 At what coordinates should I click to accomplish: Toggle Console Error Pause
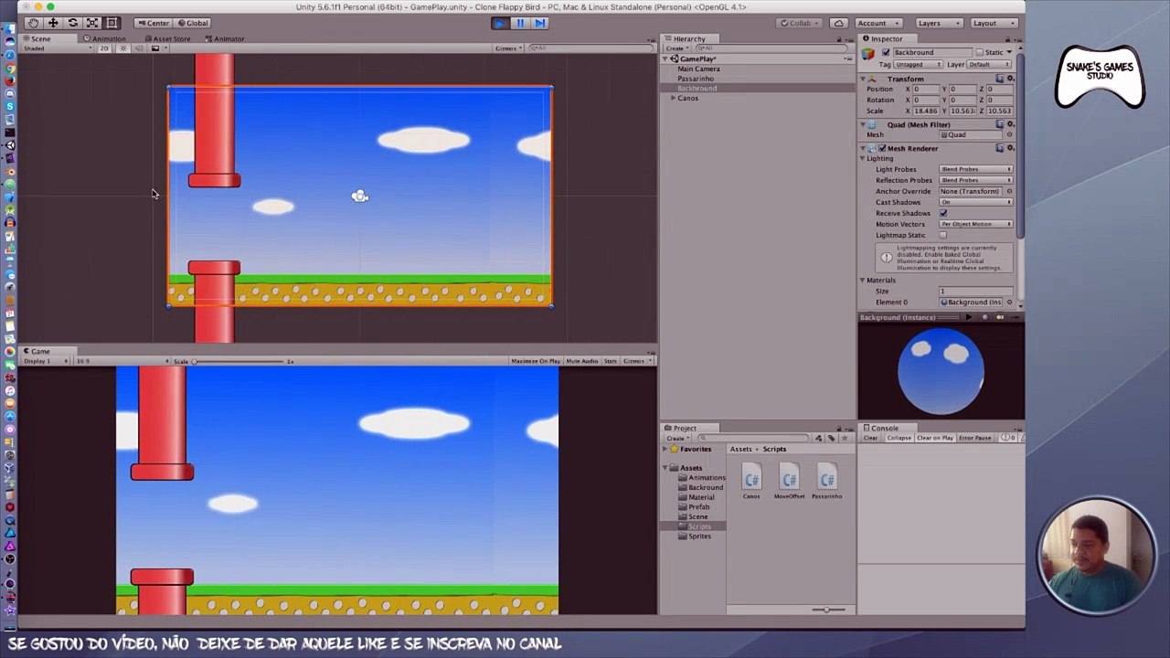pyautogui.click(x=975, y=438)
